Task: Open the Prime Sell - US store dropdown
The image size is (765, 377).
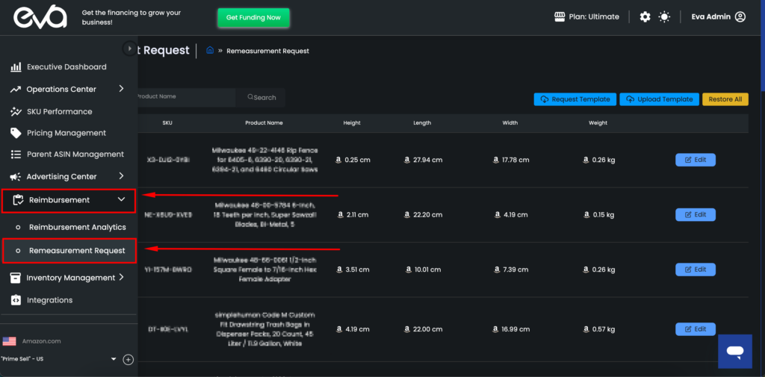Action: point(114,359)
